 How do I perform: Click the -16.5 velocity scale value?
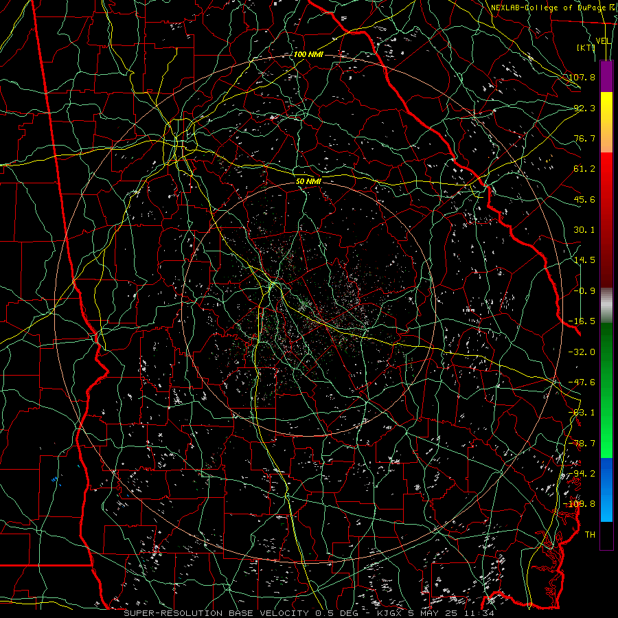pyautogui.click(x=582, y=321)
